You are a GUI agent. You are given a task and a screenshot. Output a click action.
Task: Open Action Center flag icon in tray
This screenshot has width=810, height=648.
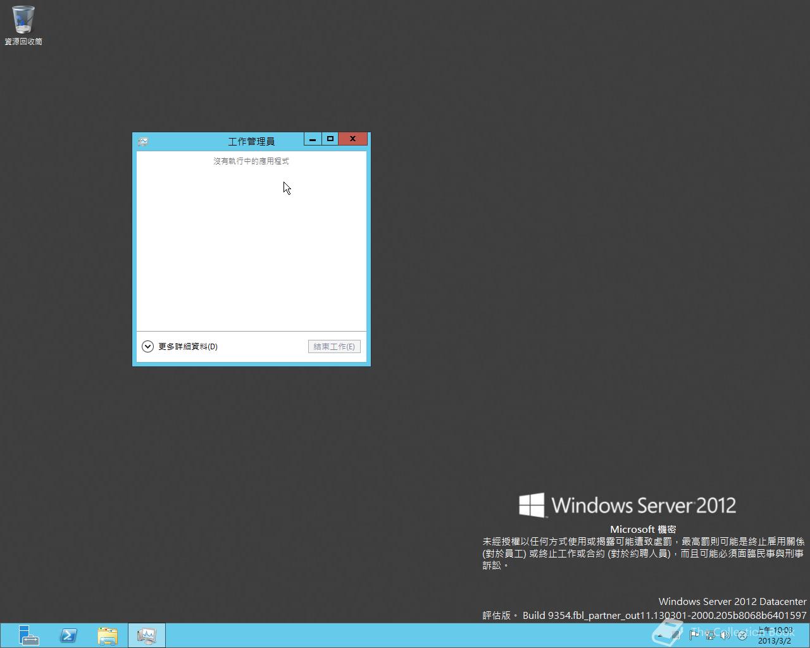694,635
